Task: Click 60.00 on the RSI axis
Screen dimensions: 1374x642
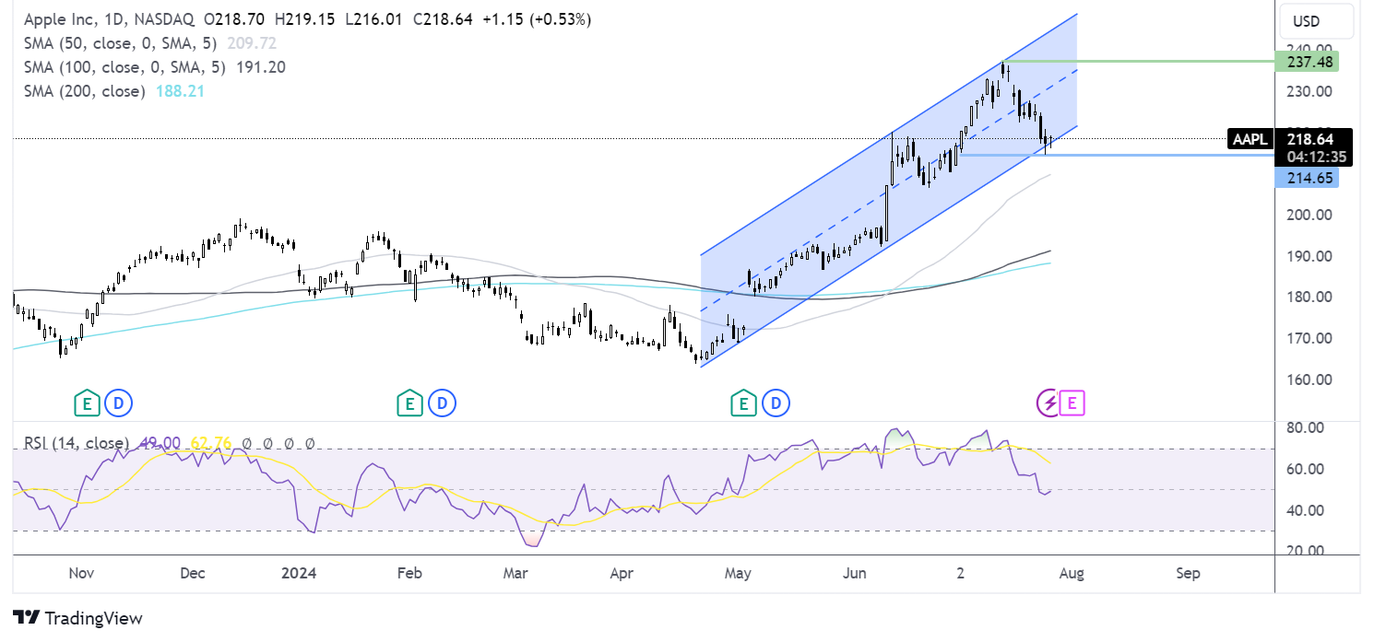Action: tap(1307, 469)
